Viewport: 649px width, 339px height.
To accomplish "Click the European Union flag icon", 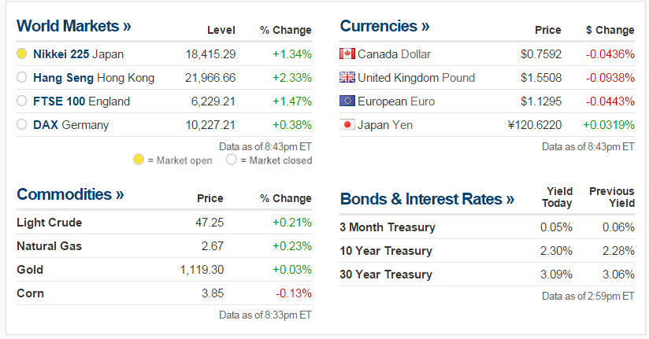I will click(x=347, y=101).
